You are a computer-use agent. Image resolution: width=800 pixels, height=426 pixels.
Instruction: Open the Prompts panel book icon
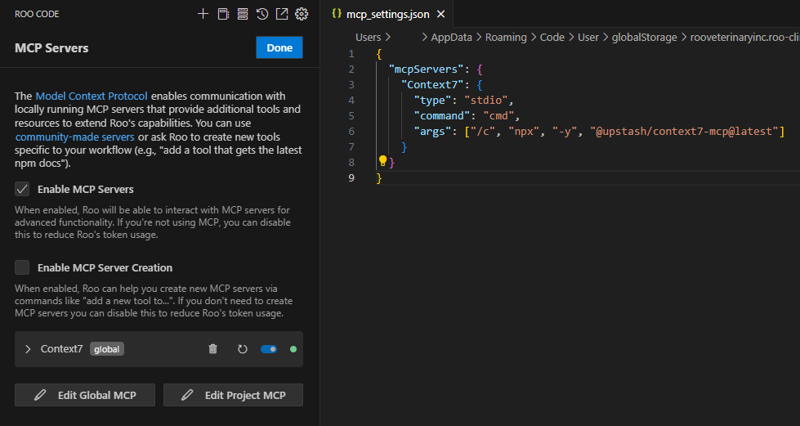click(223, 14)
